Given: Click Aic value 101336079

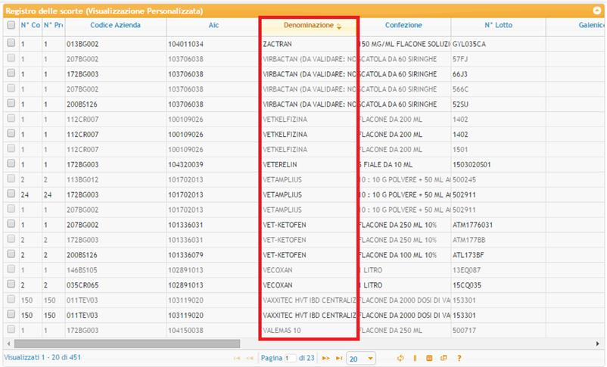Looking at the screenshot, I should pos(186,255).
